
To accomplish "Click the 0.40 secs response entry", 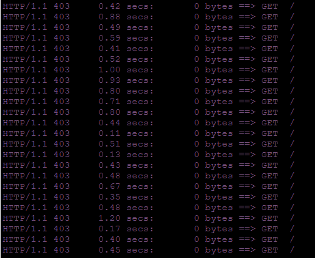I will pos(148,239).
